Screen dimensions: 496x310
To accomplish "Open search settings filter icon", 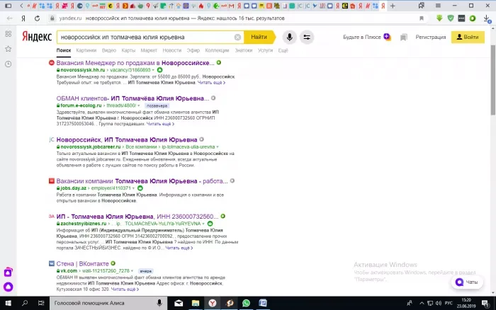I will click(307, 38).
